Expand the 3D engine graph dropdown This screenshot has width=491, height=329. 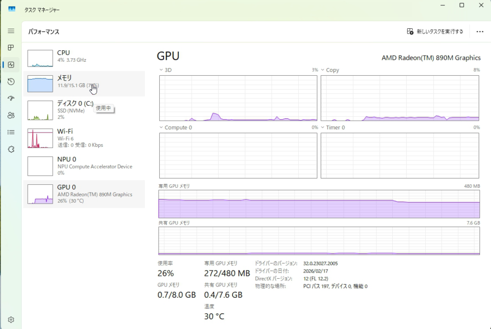click(x=161, y=70)
